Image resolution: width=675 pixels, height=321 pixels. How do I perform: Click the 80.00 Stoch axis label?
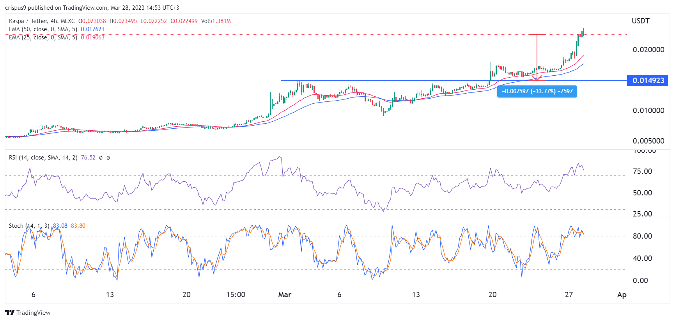coord(642,236)
